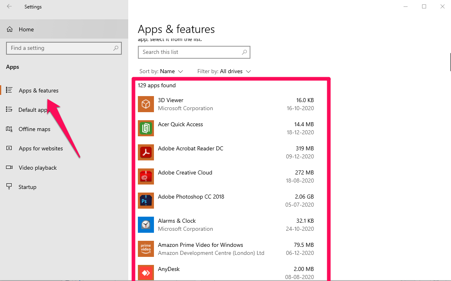Image resolution: width=451 pixels, height=281 pixels.
Task: Click the 18-08-2020 install date
Action: click(x=300, y=180)
